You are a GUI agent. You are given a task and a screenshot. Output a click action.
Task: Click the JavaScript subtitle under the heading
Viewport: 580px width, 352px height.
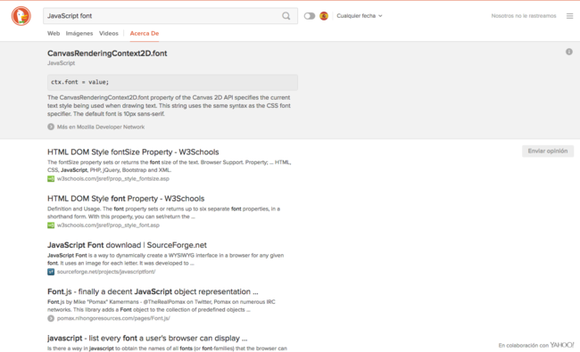coord(61,63)
